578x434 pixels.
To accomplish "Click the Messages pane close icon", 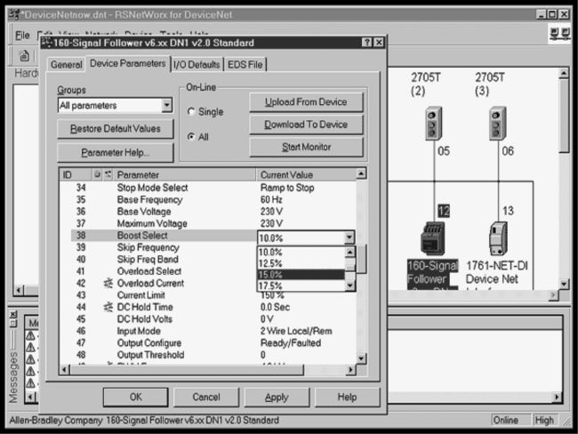I will tap(13, 314).
